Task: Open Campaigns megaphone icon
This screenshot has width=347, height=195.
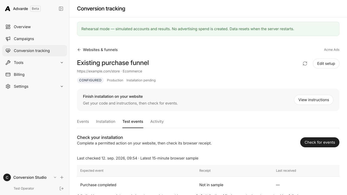Action: tap(8, 39)
